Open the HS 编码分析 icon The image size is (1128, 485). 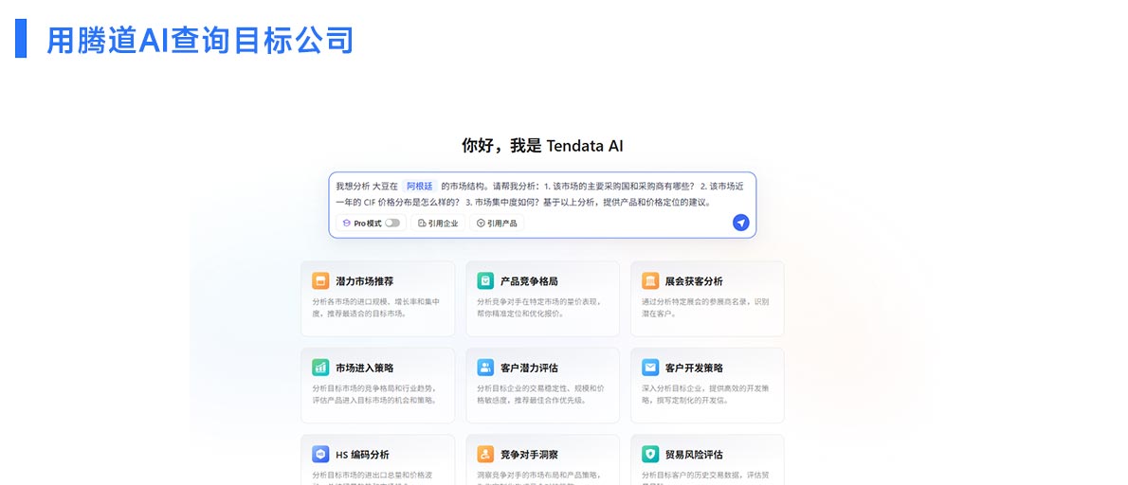point(320,454)
